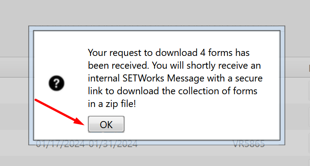This screenshot has width=310, height=166.
Task: Click the lowest rounded control at right edge
Action: pos(309,143)
